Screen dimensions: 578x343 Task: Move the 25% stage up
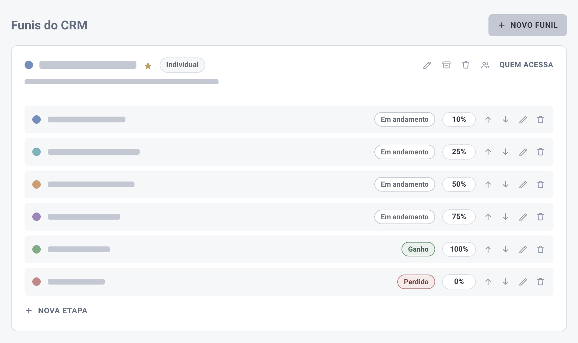[x=488, y=152]
